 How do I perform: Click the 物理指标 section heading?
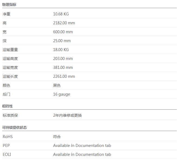click(9, 4)
